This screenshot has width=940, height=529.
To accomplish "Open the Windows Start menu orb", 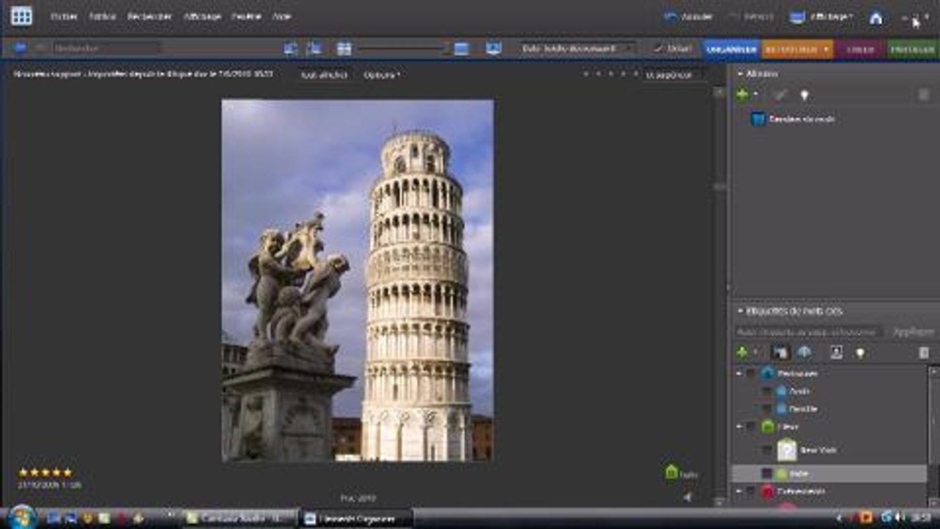I will tap(23, 517).
